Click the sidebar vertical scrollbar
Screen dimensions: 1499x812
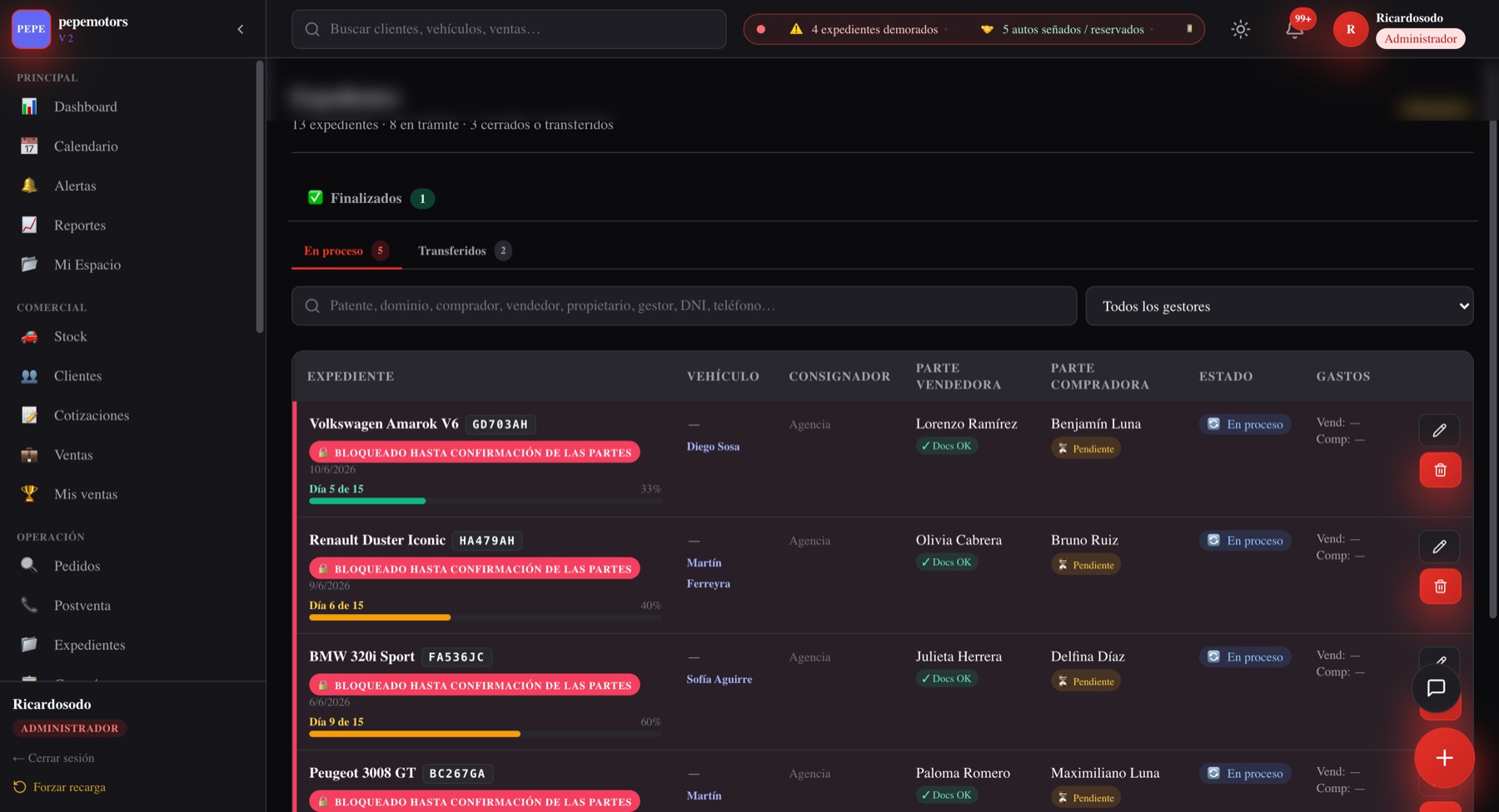(x=260, y=196)
